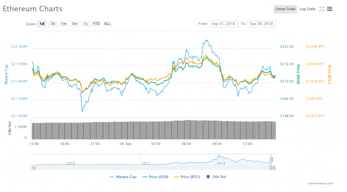Click the navigator right scroll arrow
This screenshot has height=192, width=347.
(x=273, y=168)
